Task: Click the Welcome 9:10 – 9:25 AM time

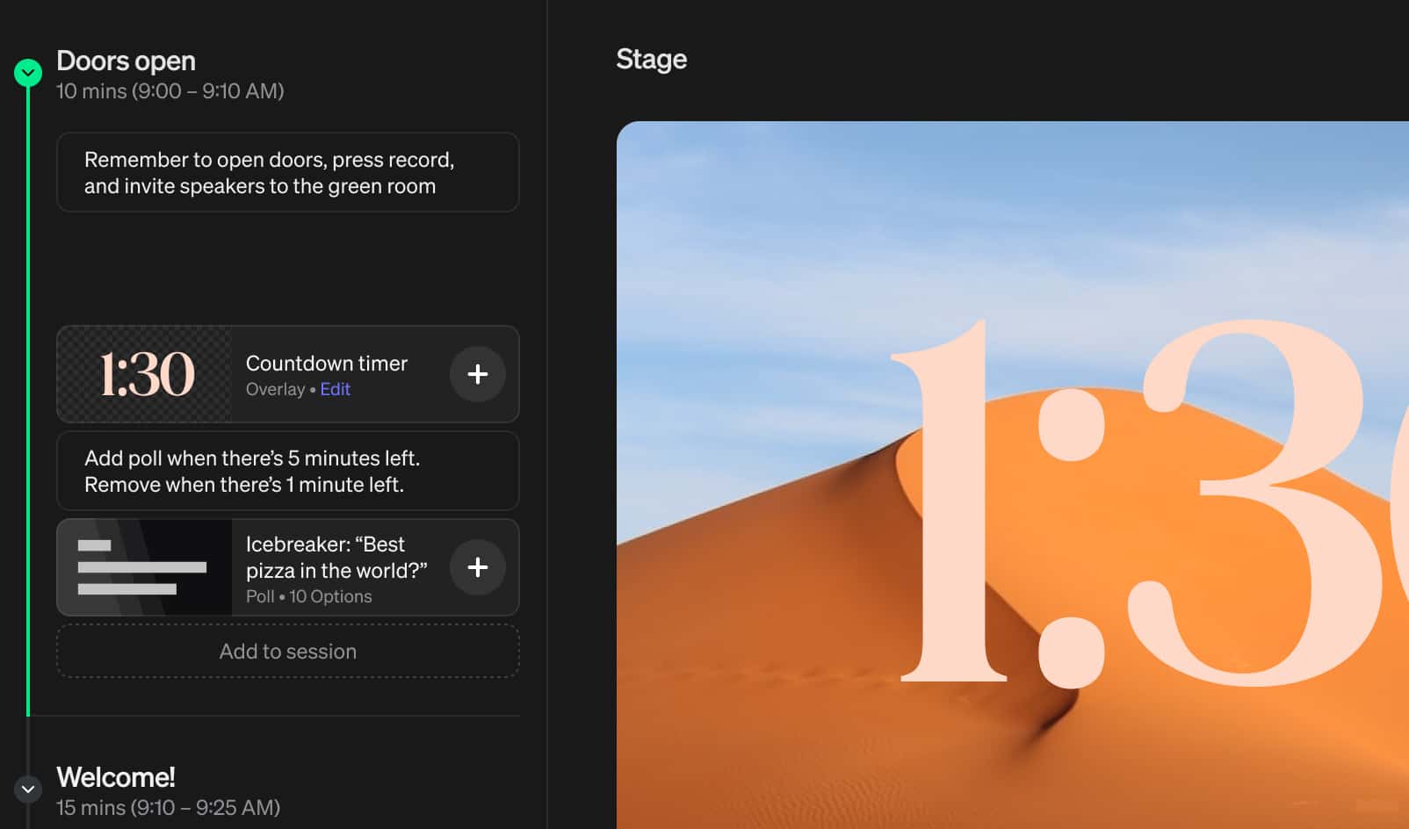Action: (168, 808)
